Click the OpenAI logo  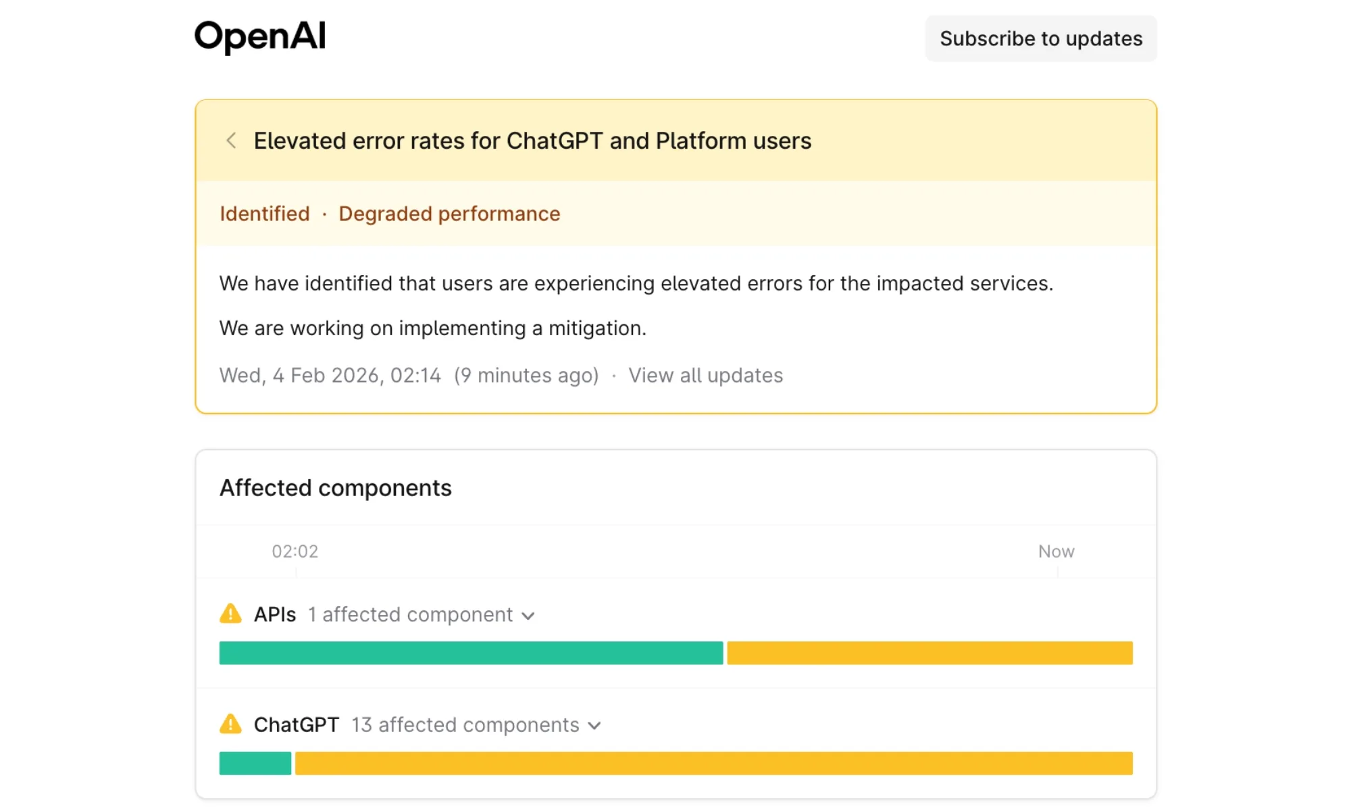tap(259, 37)
